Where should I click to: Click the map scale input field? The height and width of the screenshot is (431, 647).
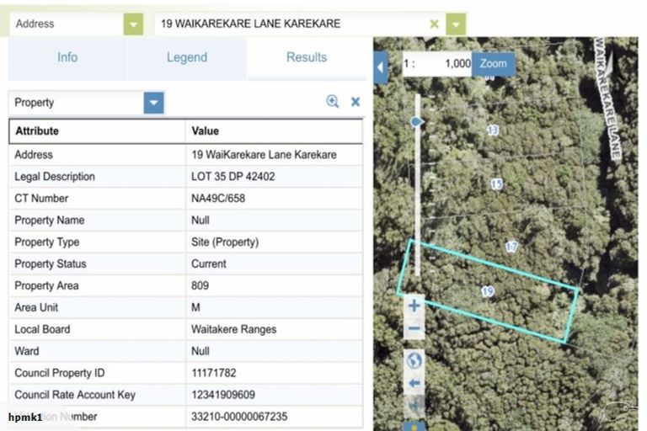437,63
